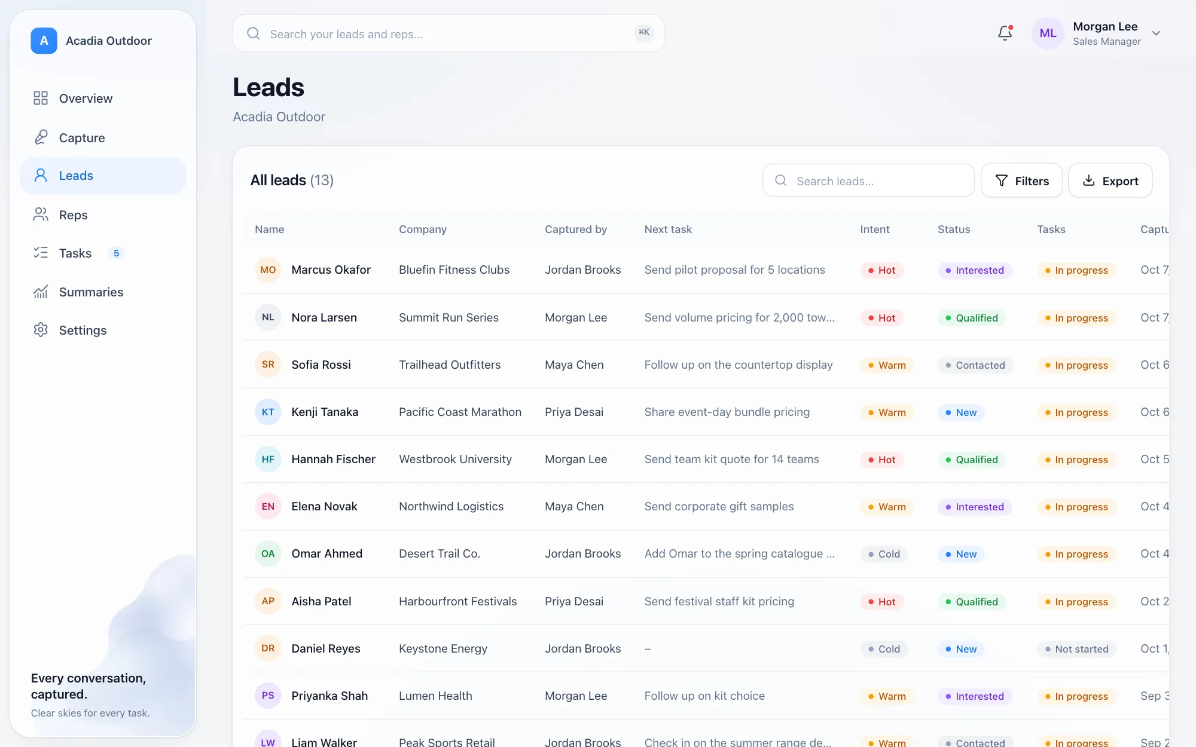This screenshot has height=747, width=1196.
Task: Expand the Morgan Lee account chevron
Action: click(1157, 33)
